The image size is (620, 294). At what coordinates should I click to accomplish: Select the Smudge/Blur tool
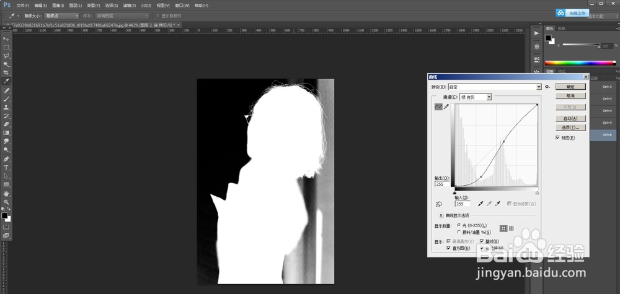[x=6, y=141]
